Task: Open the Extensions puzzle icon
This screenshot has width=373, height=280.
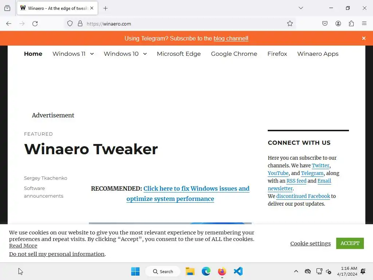Action: click(351, 24)
